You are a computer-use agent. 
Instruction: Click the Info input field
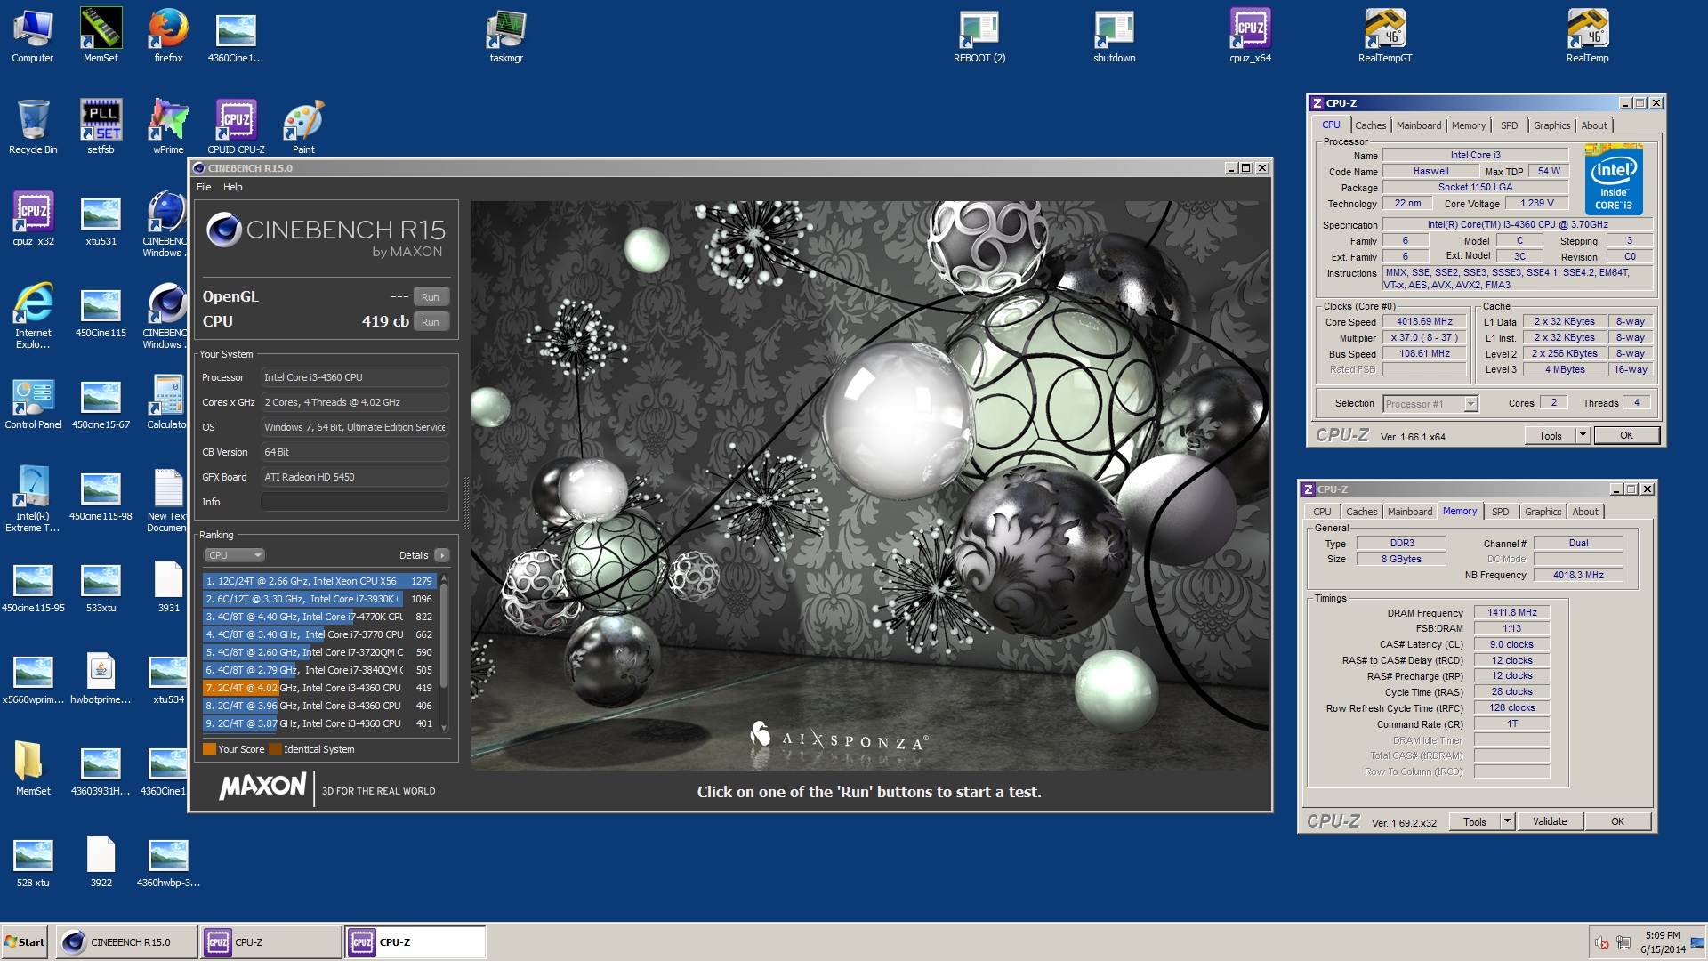pyautogui.click(x=354, y=502)
